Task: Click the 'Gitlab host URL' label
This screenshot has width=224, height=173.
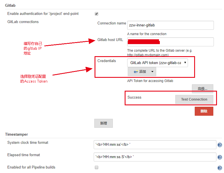Action: click(110, 40)
